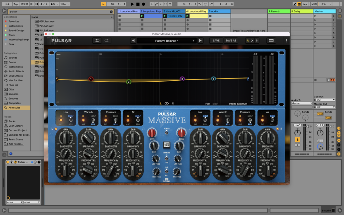Toggle left Presence band IN/OUT switch
The width and height of the screenshot is (344, 215).
105,120
